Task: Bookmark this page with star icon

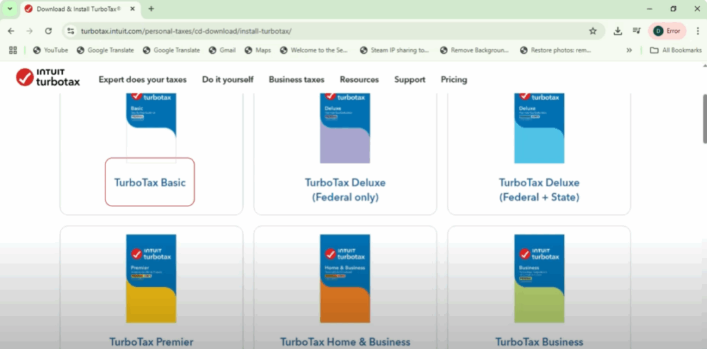Action: pos(593,31)
